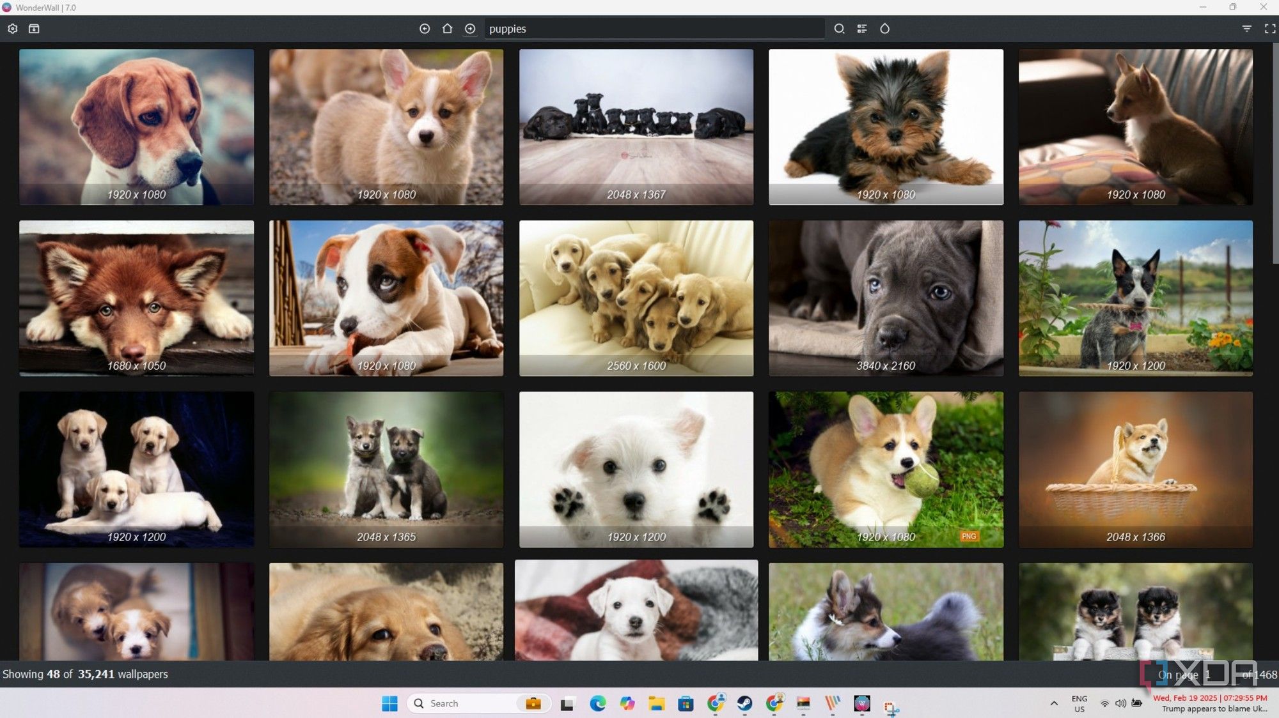Open the puppy in basket 2048 x 1366
1279x718 pixels.
pyautogui.click(x=1136, y=470)
